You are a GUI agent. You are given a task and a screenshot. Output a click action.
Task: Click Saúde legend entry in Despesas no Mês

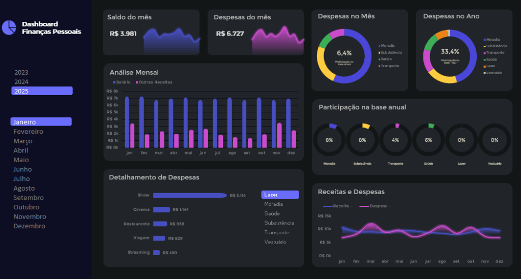385,59
